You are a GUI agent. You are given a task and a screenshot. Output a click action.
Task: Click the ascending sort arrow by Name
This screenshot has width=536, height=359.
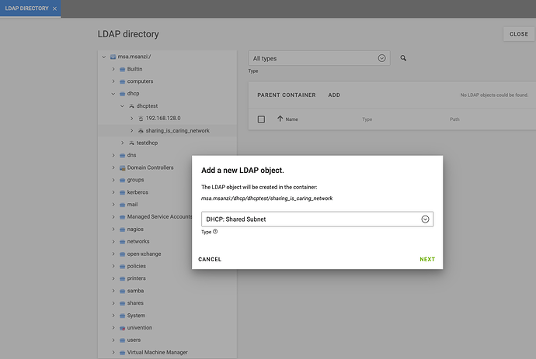click(x=280, y=119)
